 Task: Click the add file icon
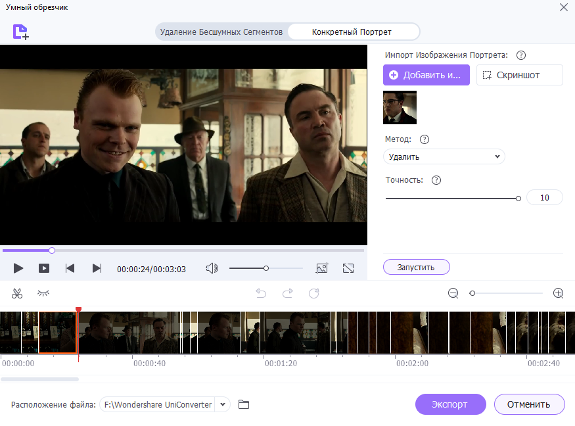[21, 32]
